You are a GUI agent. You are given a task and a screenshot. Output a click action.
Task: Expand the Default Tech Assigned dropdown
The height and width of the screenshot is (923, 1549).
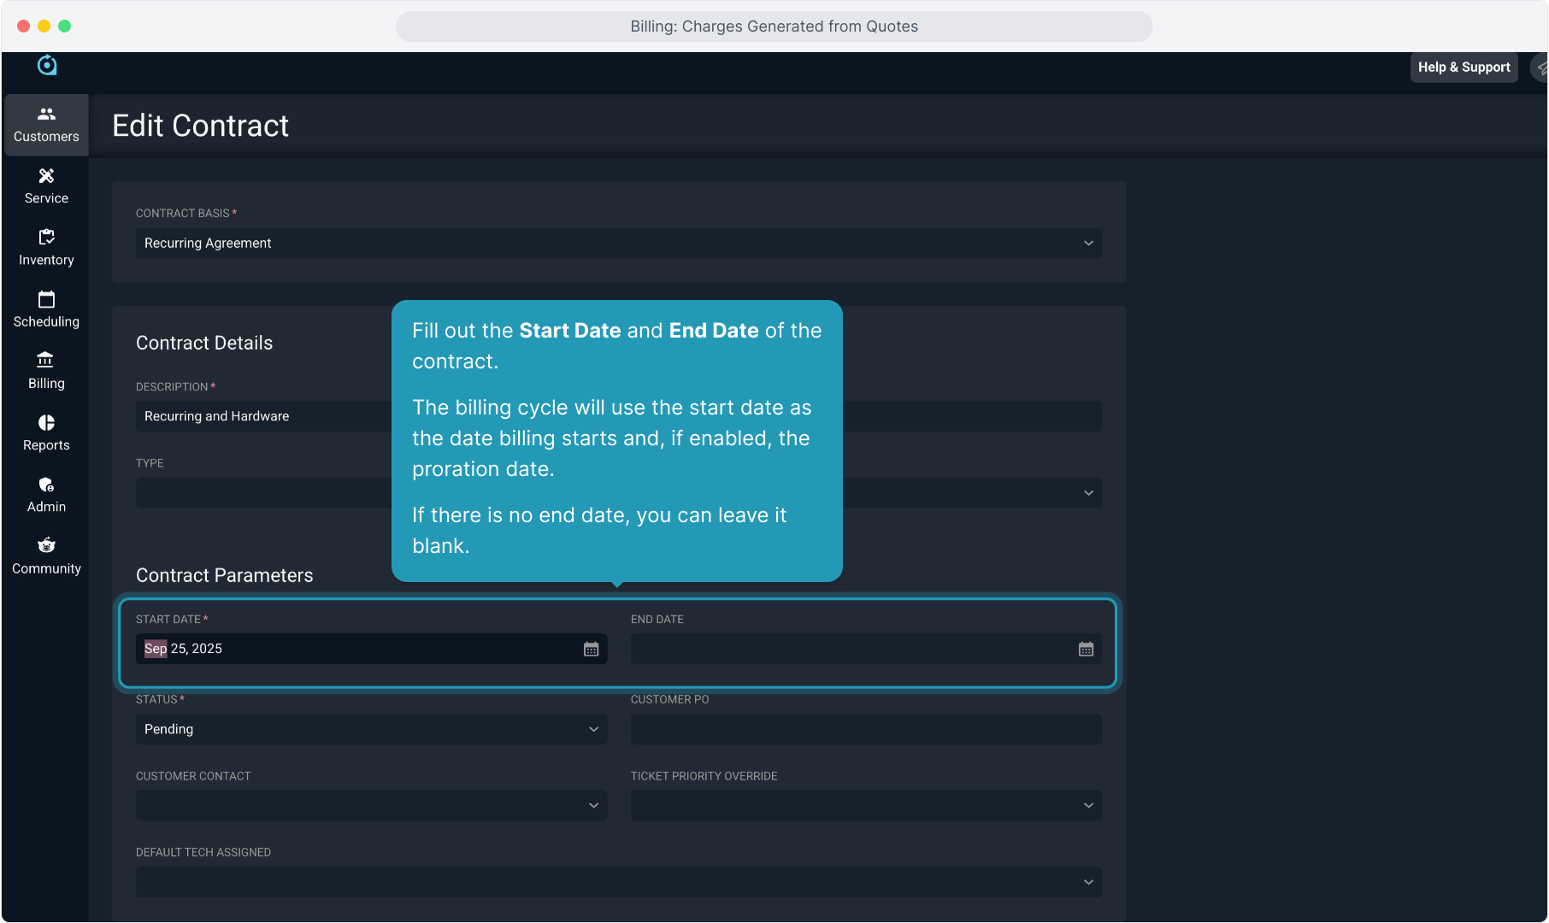click(x=618, y=882)
